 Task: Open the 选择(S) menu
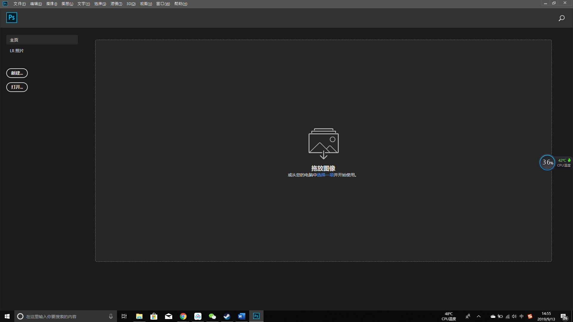pyautogui.click(x=100, y=4)
